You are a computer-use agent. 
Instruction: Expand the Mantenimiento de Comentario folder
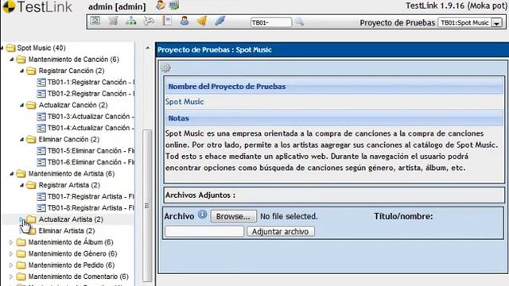pos(10,276)
